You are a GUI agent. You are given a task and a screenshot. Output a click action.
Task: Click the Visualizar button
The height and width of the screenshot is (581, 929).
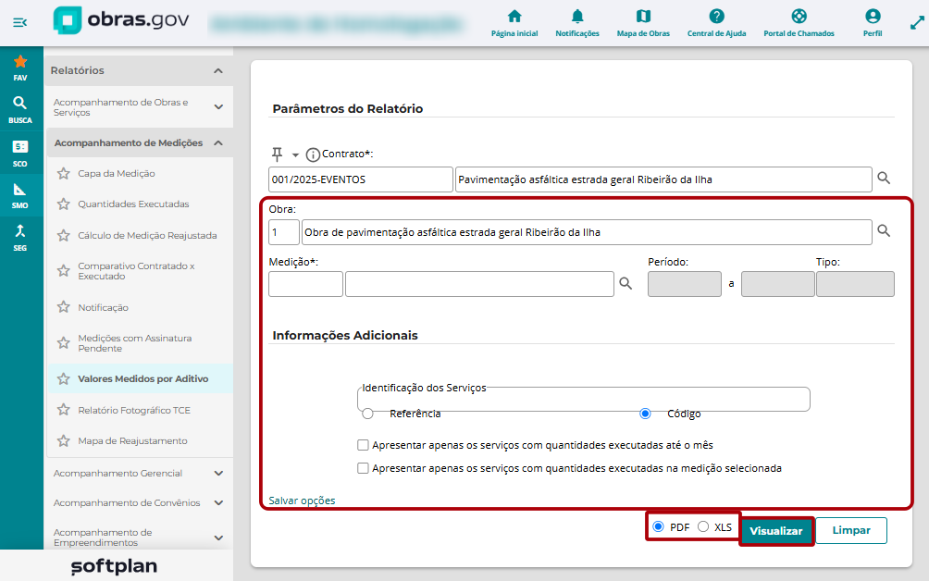coord(776,531)
